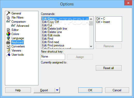The height and width of the screenshot is (98, 134).
Task: Click the commands list scroll up arrow
Action: point(91,19)
